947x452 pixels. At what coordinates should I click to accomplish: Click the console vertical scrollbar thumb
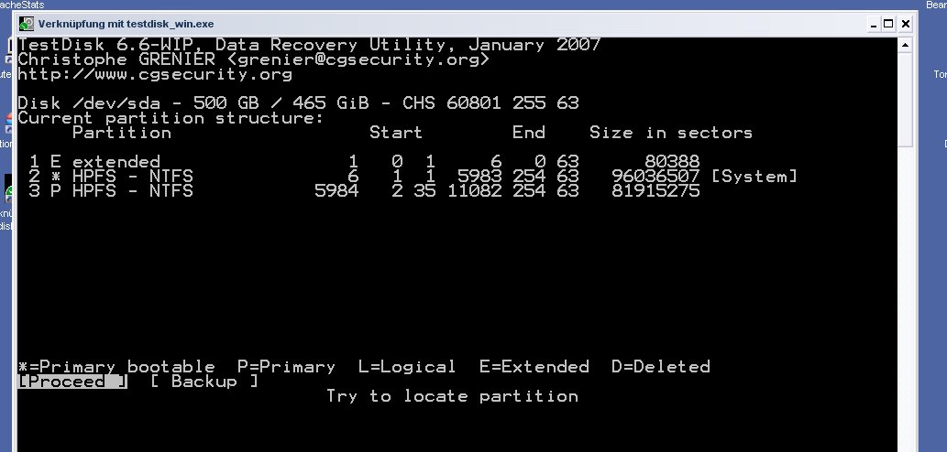[906, 100]
